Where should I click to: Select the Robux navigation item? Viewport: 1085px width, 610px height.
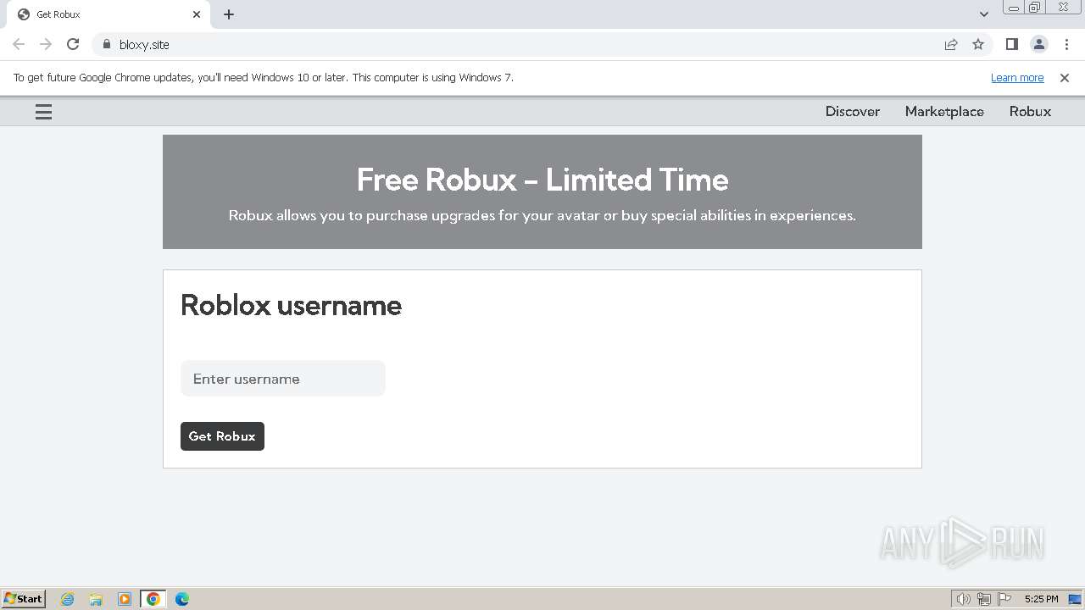pyautogui.click(x=1030, y=111)
